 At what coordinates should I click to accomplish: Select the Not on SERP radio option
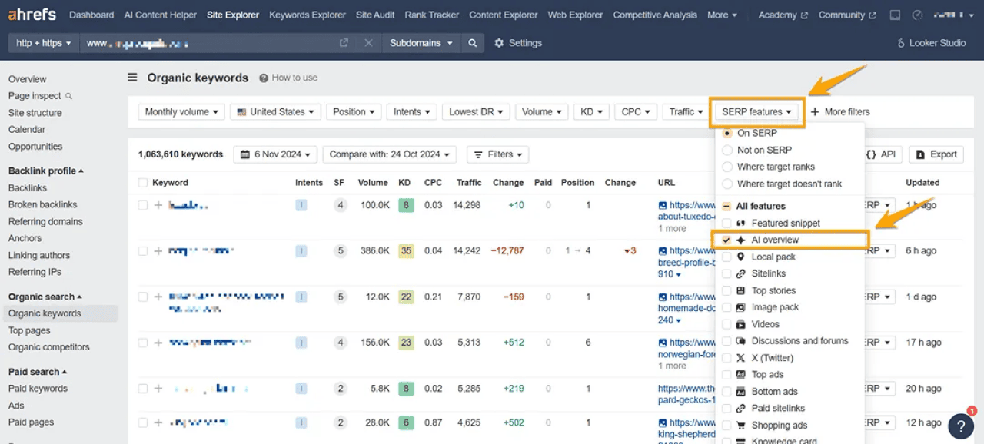pyautogui.click(x=726, y=150)
